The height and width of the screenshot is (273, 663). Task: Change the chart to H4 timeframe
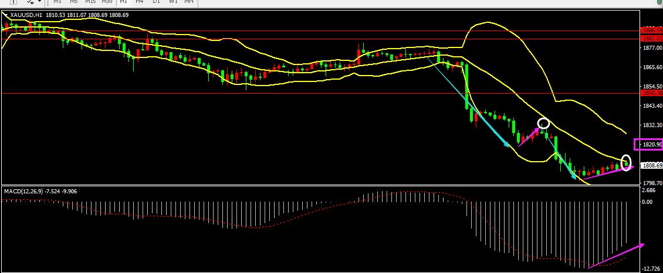coord(140,2)
